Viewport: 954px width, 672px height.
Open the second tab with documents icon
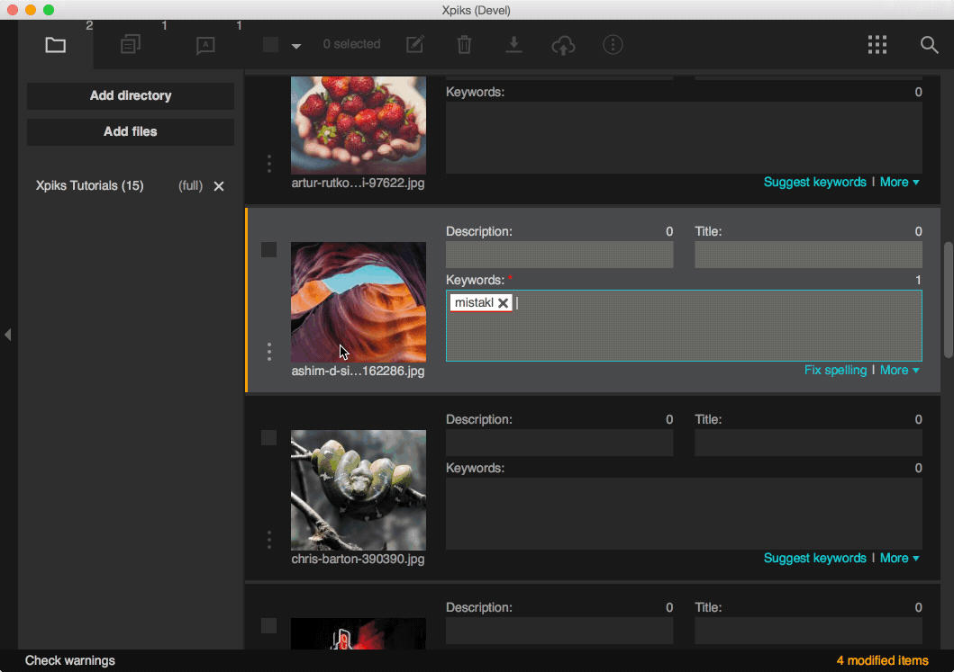(131, 45)
